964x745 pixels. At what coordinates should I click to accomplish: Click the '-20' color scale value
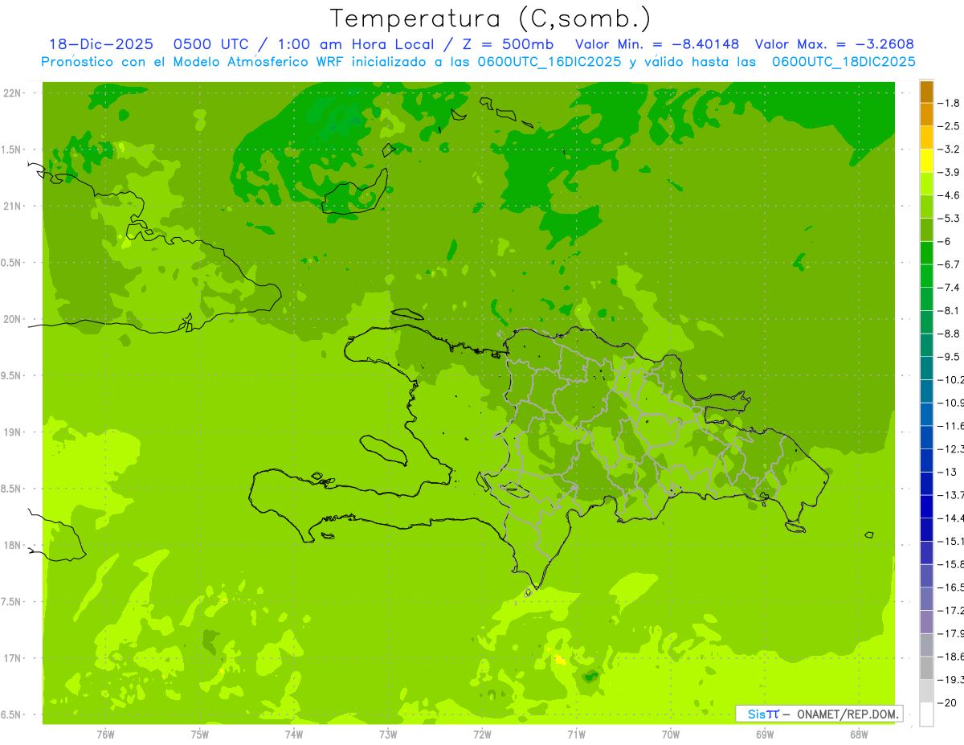[946, 703]
